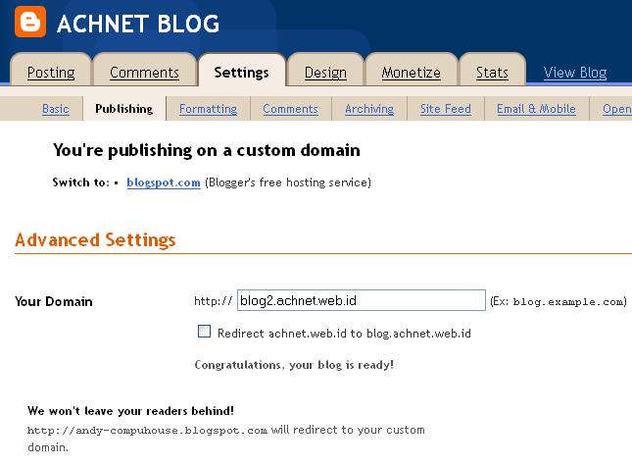Click the Your Domain input field
Screen dimensions: 632x467
[x=362, y=300]
